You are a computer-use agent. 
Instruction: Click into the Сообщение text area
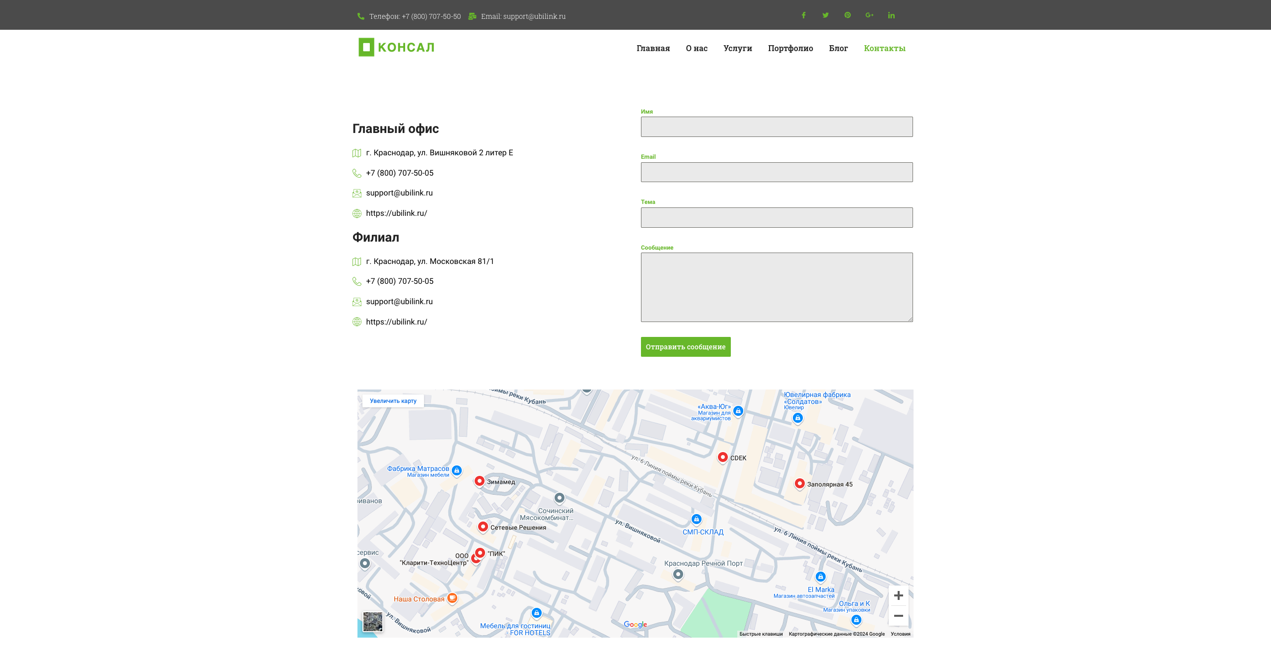[777, 287]
